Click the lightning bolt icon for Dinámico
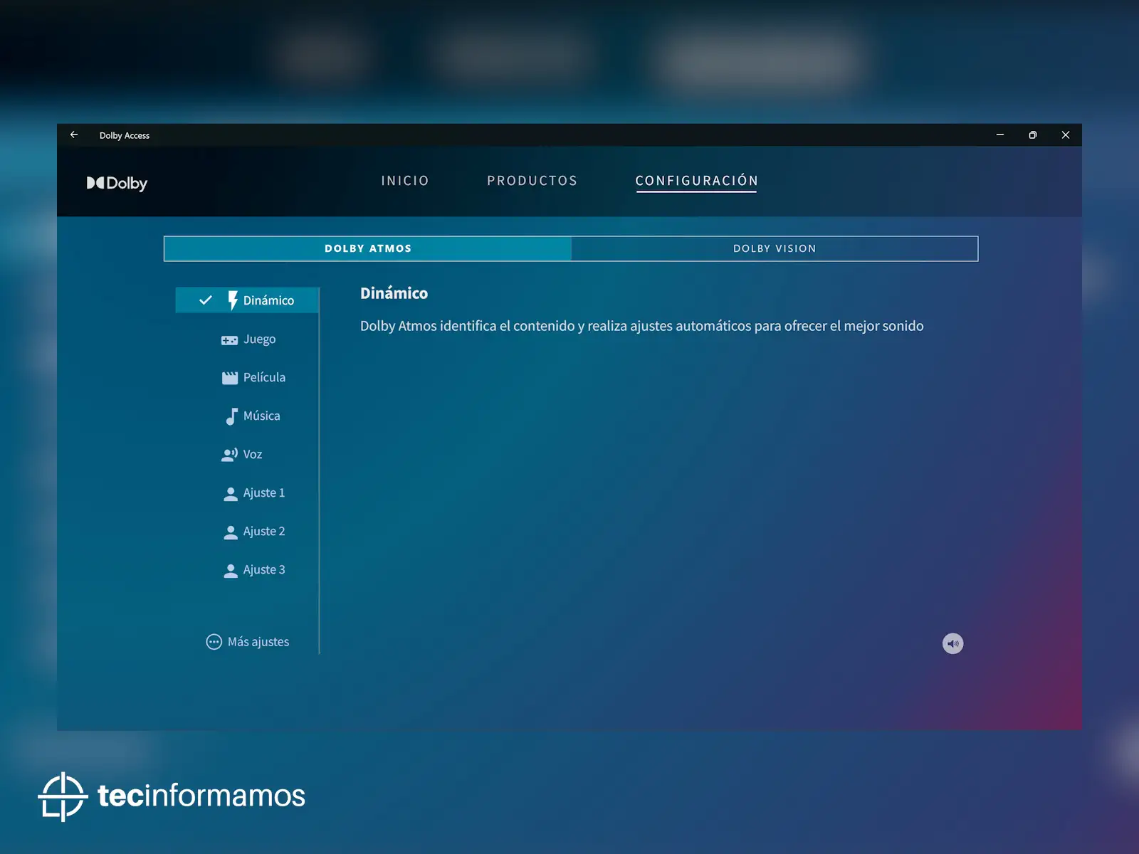The width and height of the screenshot is (1139, 854). coord(232,300)
